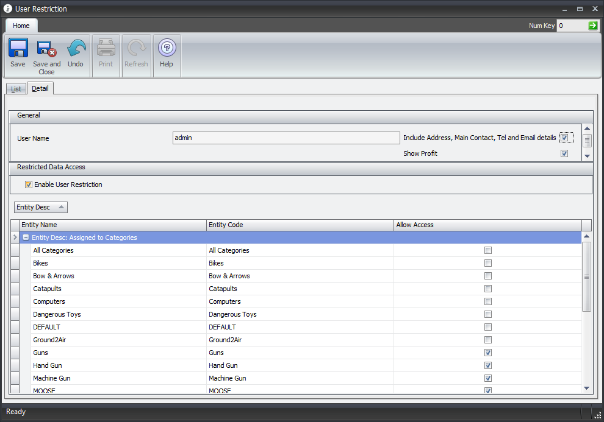The height and width of the screenshot is (422, 604).
Task: Click the green arrow beside Num Key
Action: pyautogui.click(x=593, y=26)
